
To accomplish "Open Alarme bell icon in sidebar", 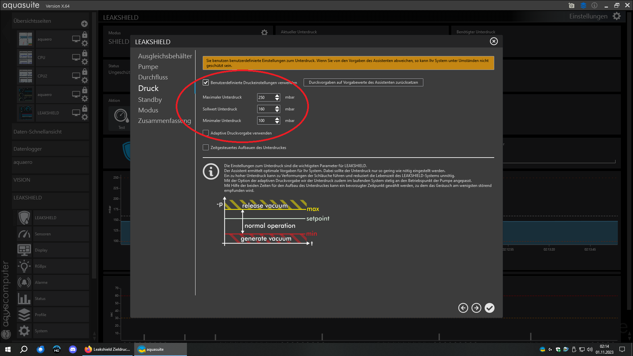I will (x=24, y=282).
